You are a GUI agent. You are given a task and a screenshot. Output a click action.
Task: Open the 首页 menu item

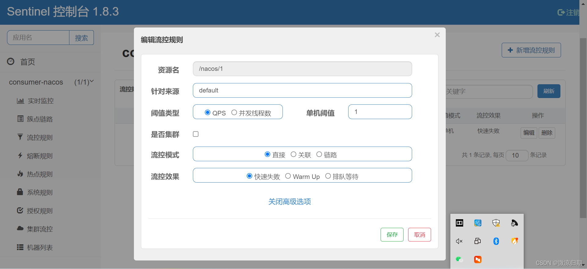click(28, 62)
